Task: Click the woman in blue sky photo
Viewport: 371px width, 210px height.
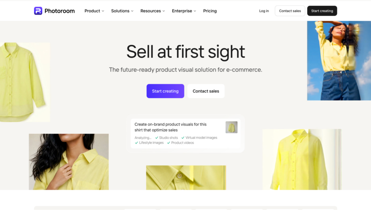Action: [x=339, y=61]
